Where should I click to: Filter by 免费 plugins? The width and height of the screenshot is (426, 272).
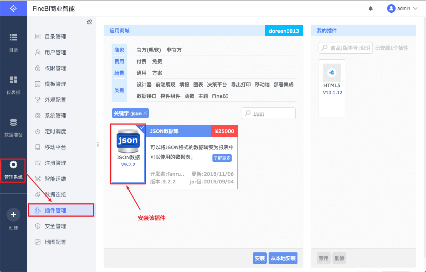(x=157, y=62)
